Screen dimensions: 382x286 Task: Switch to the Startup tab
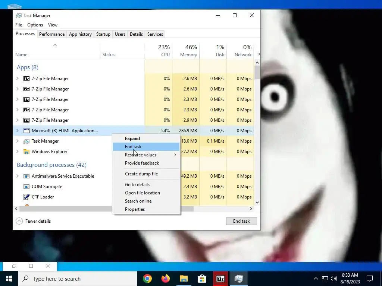coord(103,34)
